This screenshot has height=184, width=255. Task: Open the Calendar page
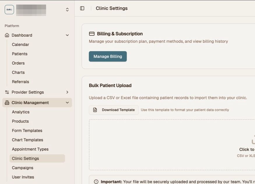pos(20,44)
